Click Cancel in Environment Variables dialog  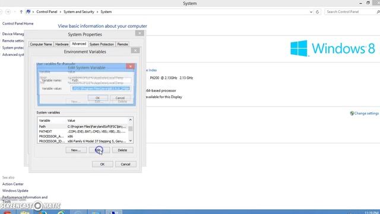[126, 164]
